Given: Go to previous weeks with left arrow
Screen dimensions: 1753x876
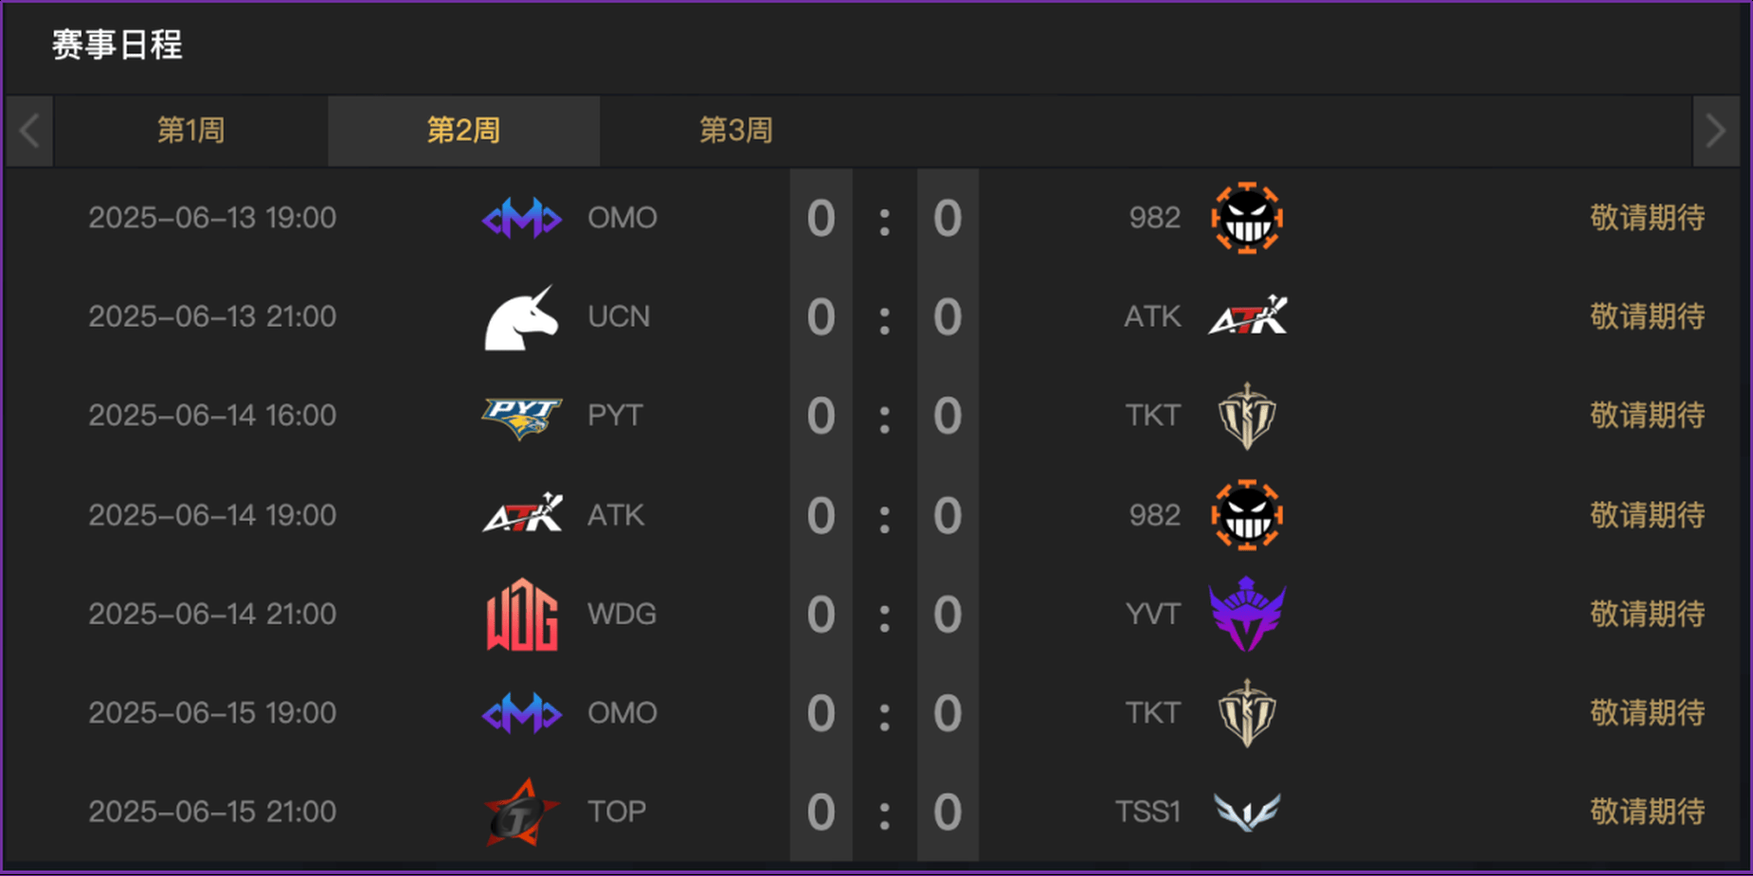Looking at the screenshot, I should (29, 131).
